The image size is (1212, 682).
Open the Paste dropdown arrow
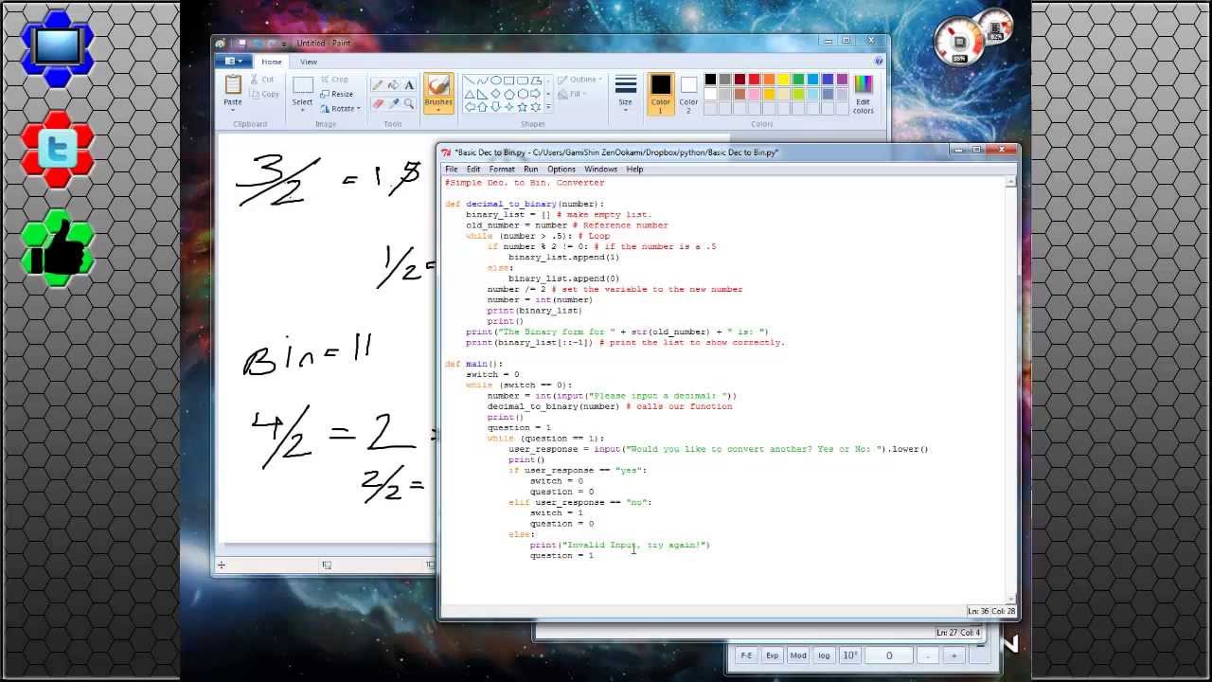point(233,109)
